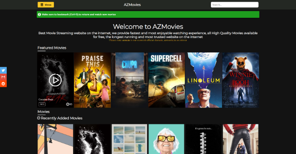Click the Cocaine Bear title caption
This screenshot has width=296, height=154.
(46, 99)
